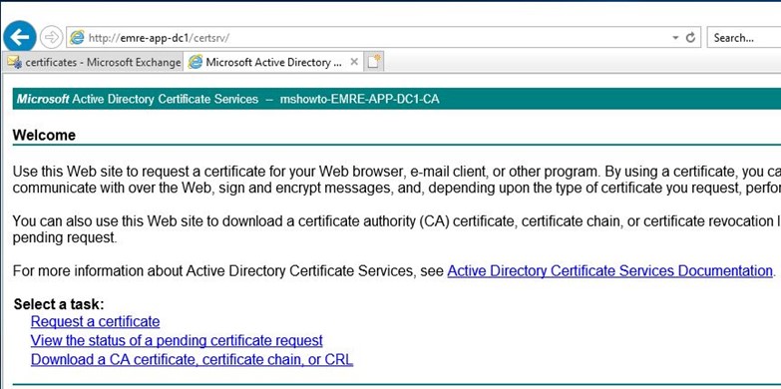Click the Internet Explorer icon in address bar
This screenshot has width=781, height=389.
pos(77,37)
